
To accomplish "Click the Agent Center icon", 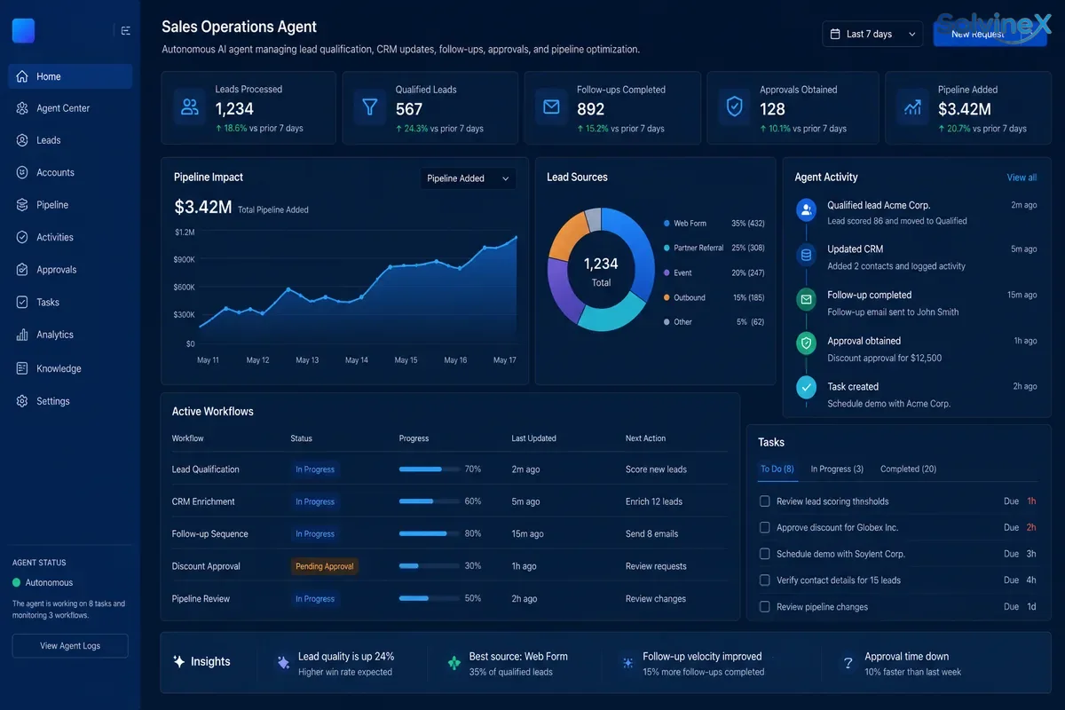I will [x=22, y=108].
